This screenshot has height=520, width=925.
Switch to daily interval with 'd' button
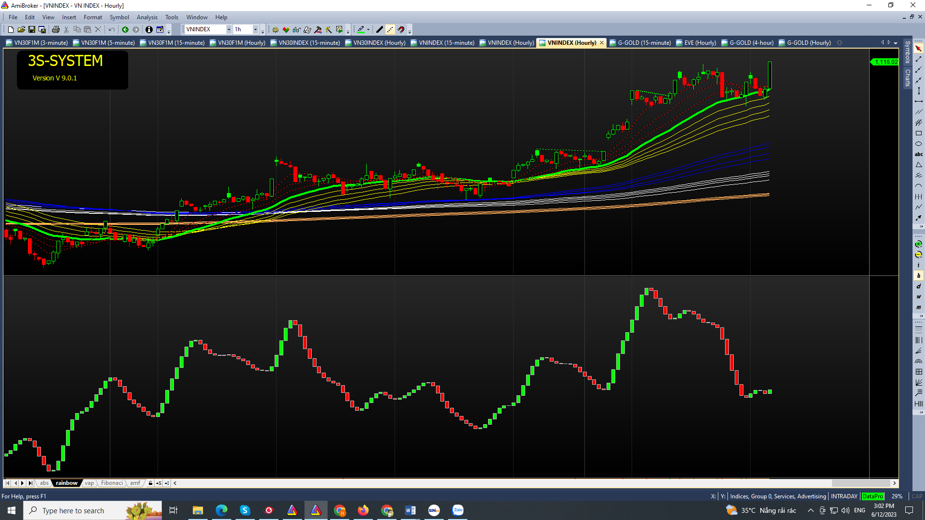click(918, 286)
